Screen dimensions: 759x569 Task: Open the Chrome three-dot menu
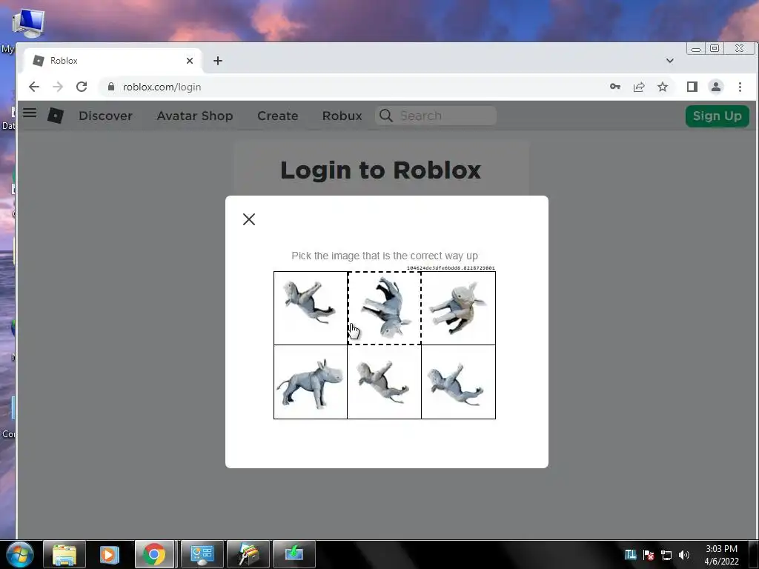pyautogui.click(x=740, y=87)
